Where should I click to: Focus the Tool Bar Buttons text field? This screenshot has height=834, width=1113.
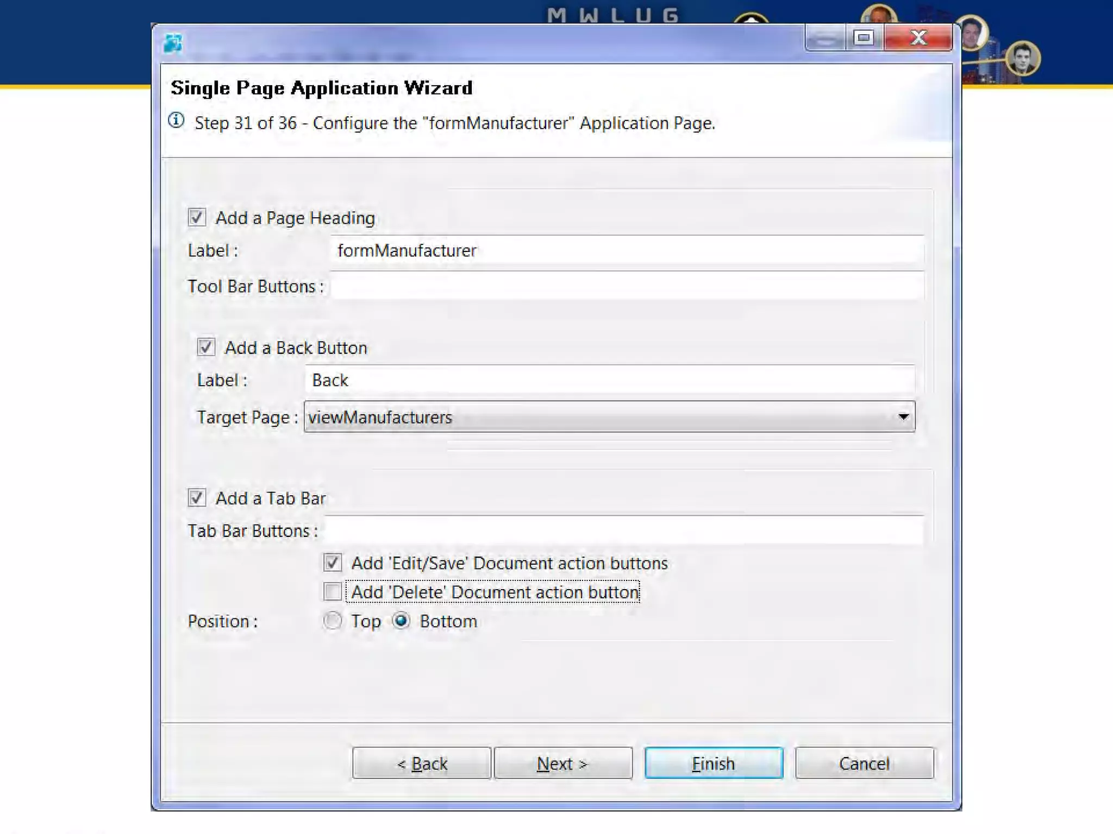[626, 286]
